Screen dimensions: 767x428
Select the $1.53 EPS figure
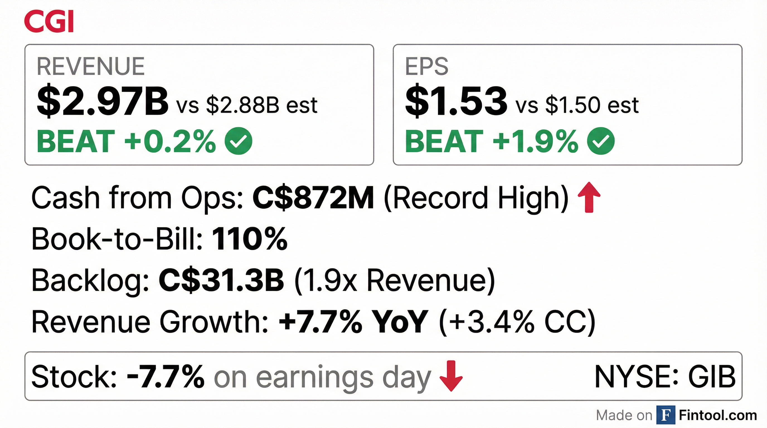click(x=456, y=102)
